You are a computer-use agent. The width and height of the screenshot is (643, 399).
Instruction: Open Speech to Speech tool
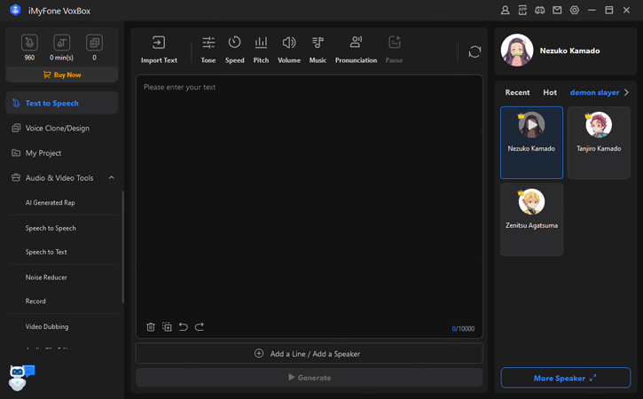[51, 228]
